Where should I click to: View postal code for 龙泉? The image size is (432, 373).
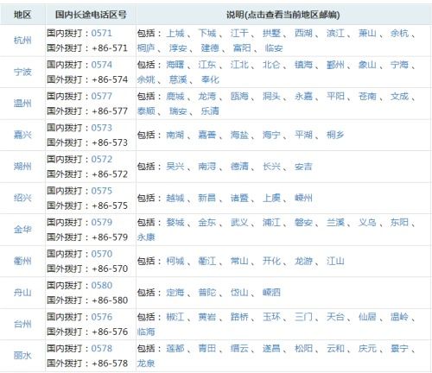[146, 364]
